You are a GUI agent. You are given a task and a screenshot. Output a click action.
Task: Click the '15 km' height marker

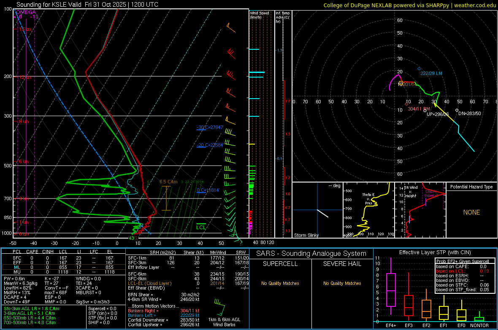point(25,29)
